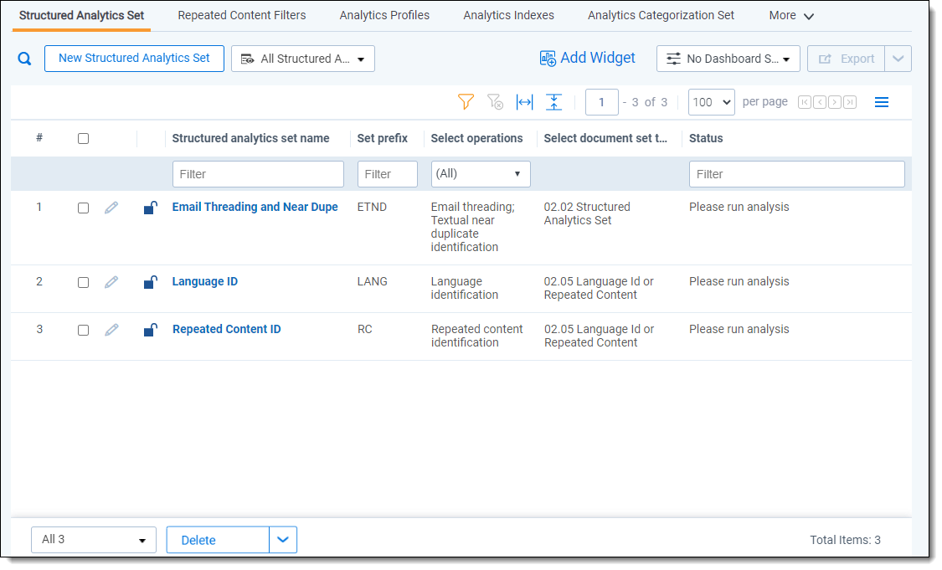The height and width of the screenshot is (570, 942).
Task: Click the clear all filters icon
Action: point(495,102)
